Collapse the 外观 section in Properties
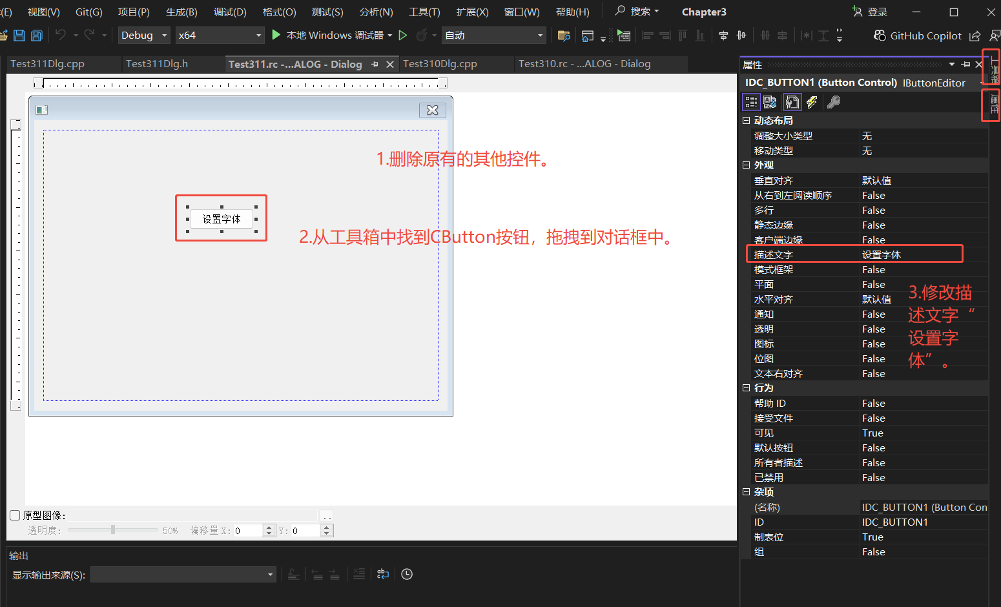The width and height of the screenshot is (1001, 607). pos(747,165)
